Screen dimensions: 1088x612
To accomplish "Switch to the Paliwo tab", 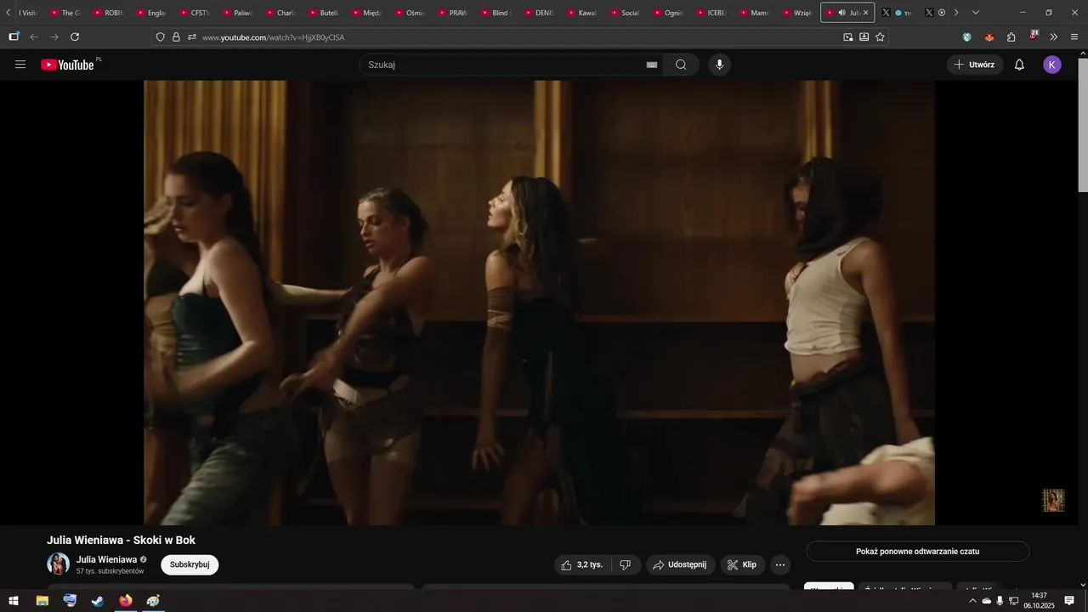I will pos(237,13).
